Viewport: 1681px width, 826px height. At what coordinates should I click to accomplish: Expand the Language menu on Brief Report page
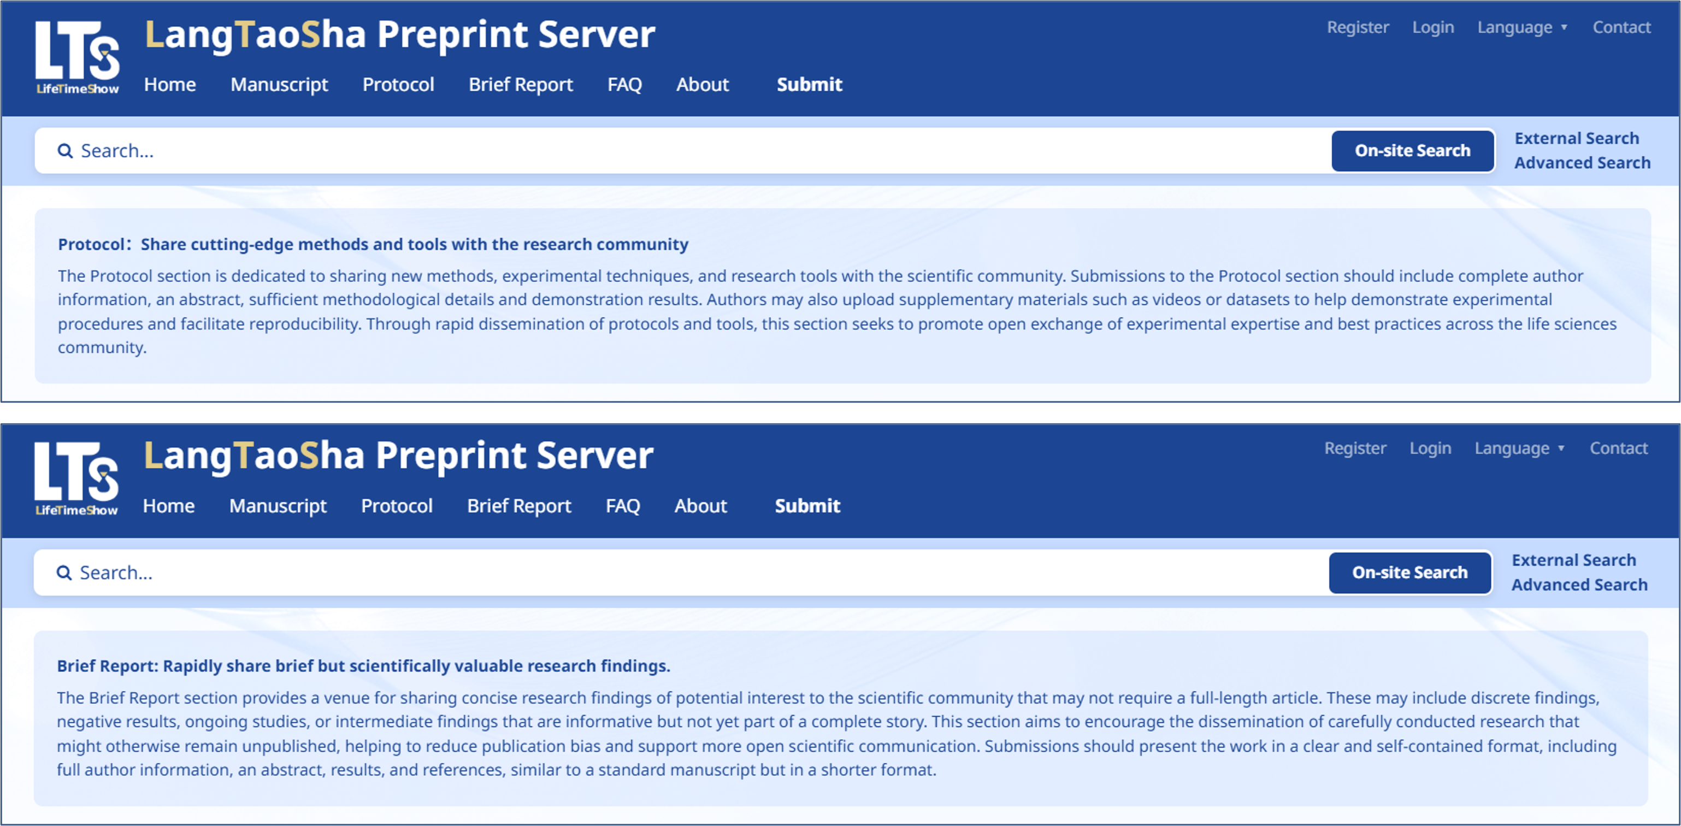[1519, 448]
